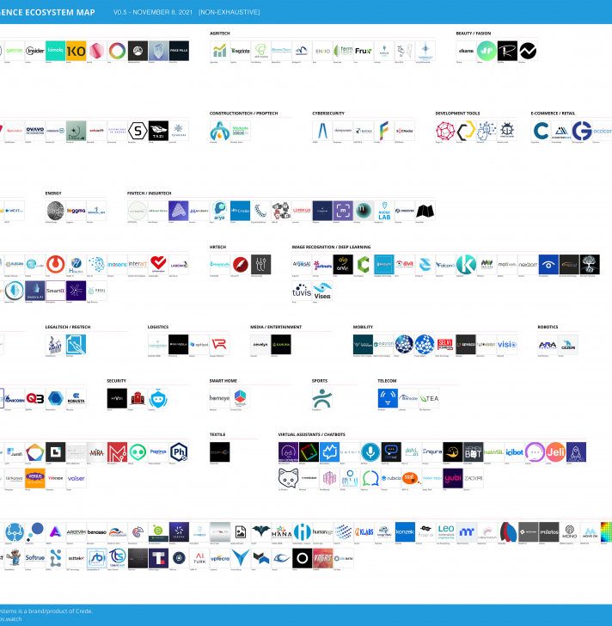612x626 pixels.
Task: Select the Popinus logo
Action: click(x=158, y=452)
